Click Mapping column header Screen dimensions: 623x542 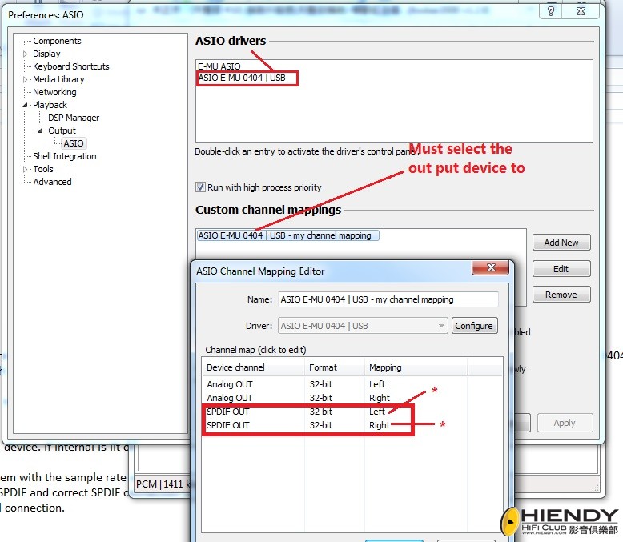point(416,367)
